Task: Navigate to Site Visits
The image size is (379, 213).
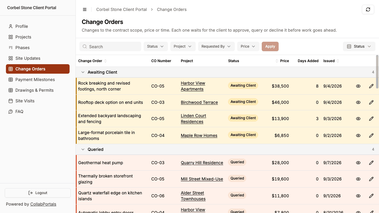Action: [x=38, y=101]
